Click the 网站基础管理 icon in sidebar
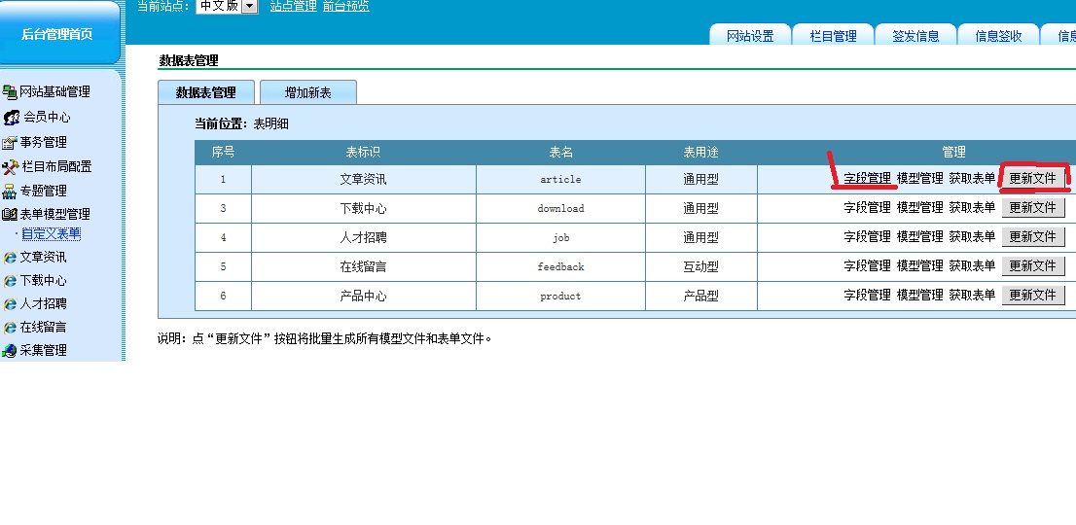The height and width of the screenshot is (525, 1076). coord(11,92)
